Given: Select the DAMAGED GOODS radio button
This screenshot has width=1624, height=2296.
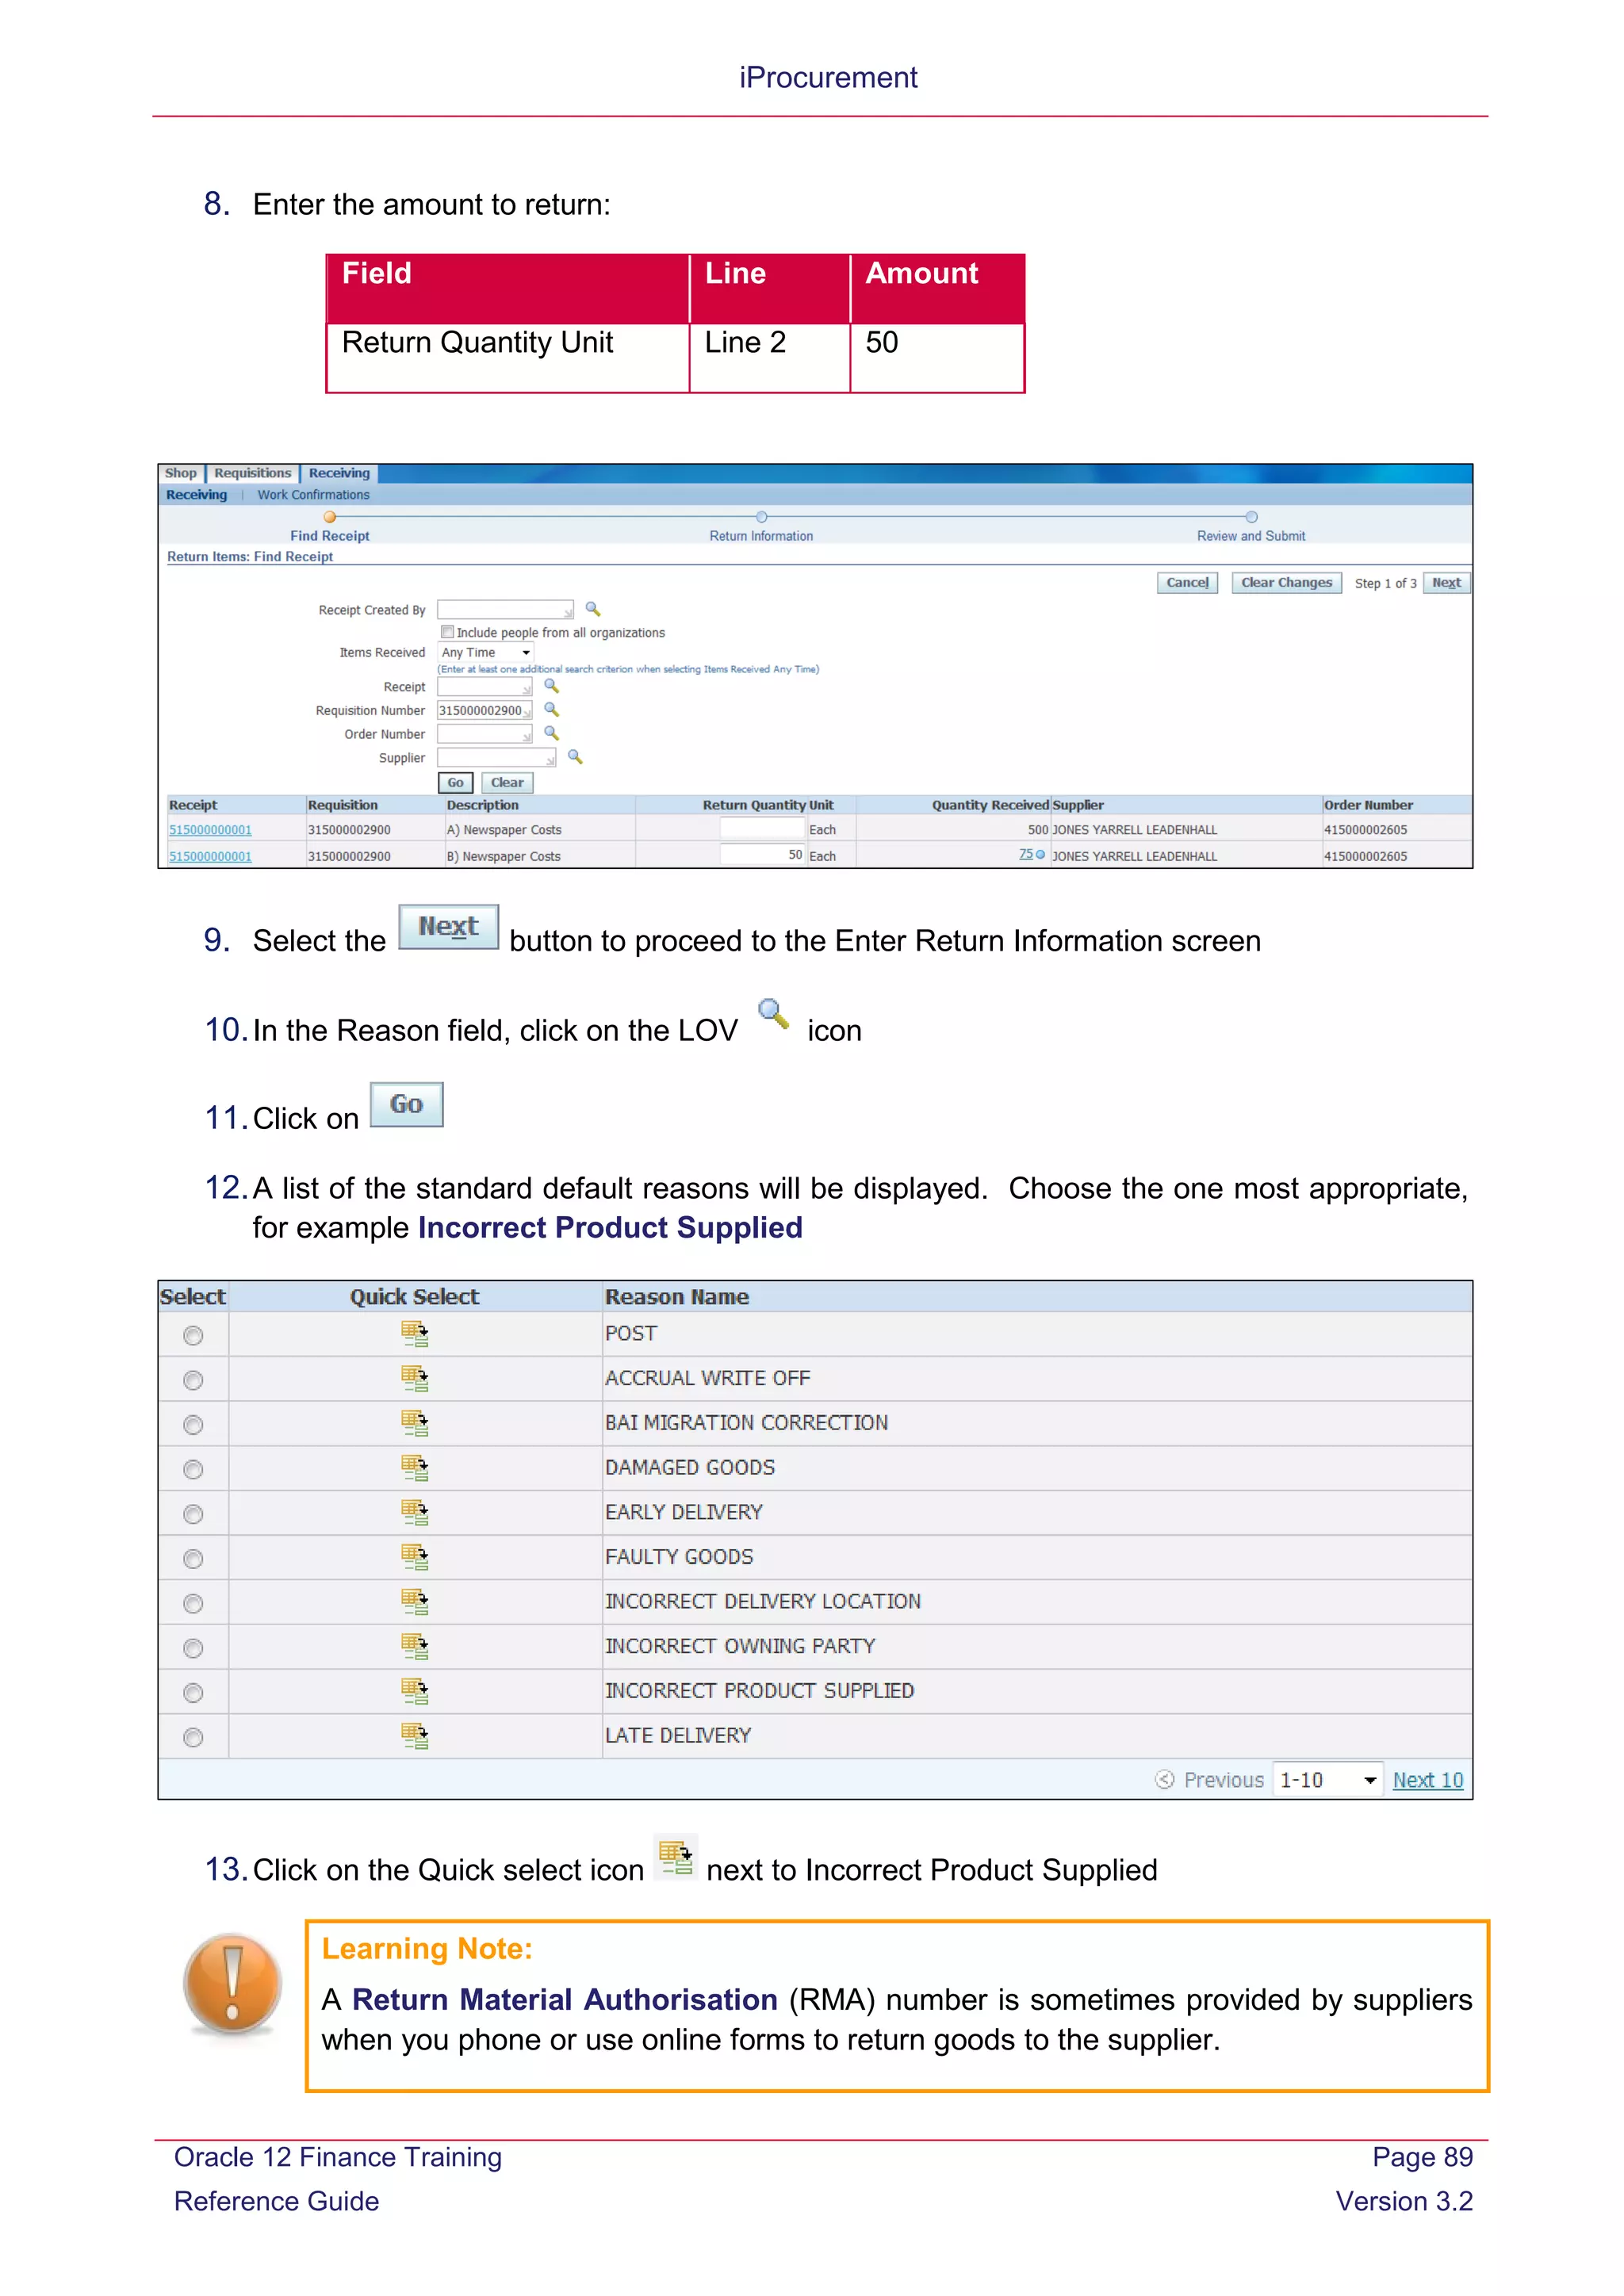Looking at the screenshot, I should [193, 1470].
